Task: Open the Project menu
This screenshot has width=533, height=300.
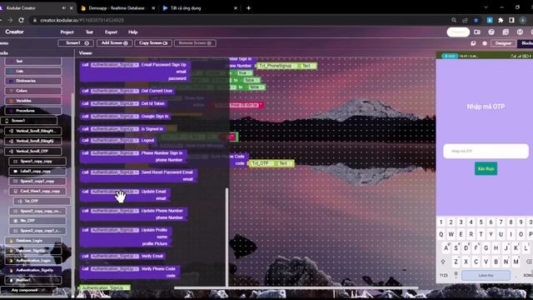Action: (x=67, y=32)
